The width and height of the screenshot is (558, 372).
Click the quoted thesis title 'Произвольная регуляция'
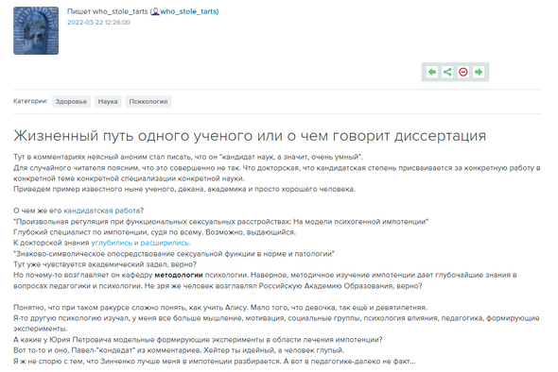click(x=221, y=222)
